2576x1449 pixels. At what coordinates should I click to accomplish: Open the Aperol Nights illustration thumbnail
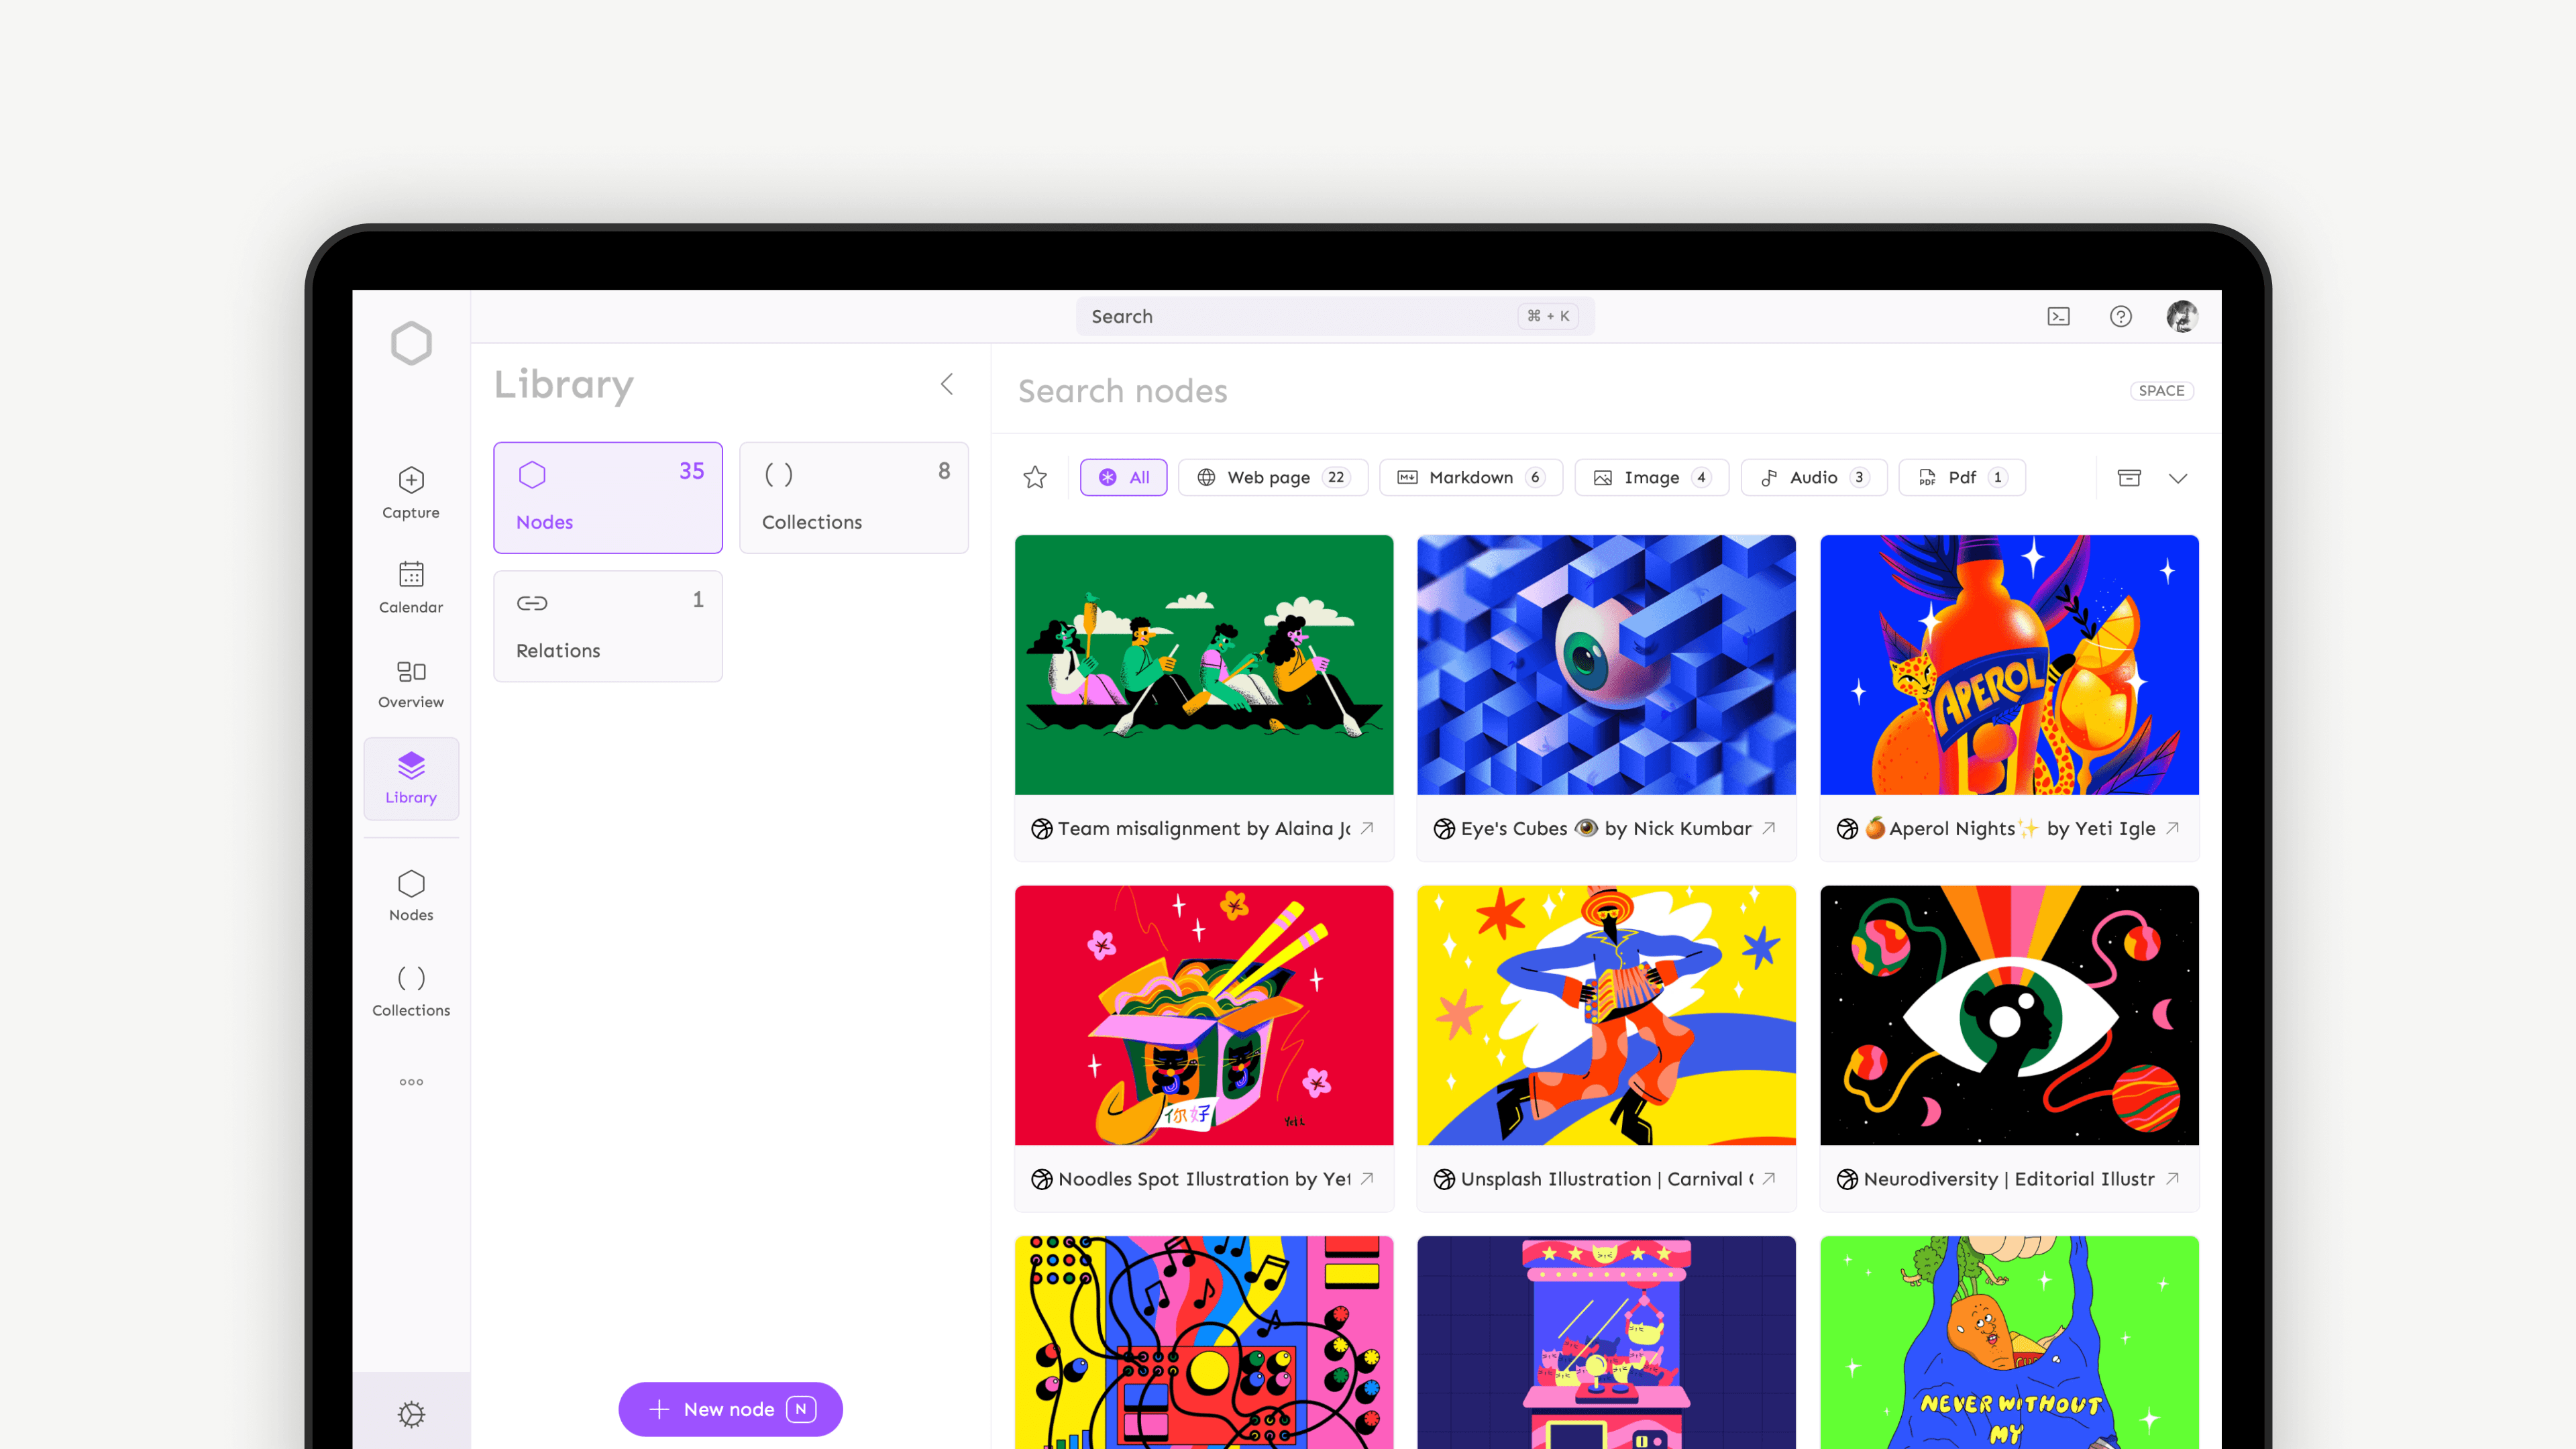point(2008,665)
